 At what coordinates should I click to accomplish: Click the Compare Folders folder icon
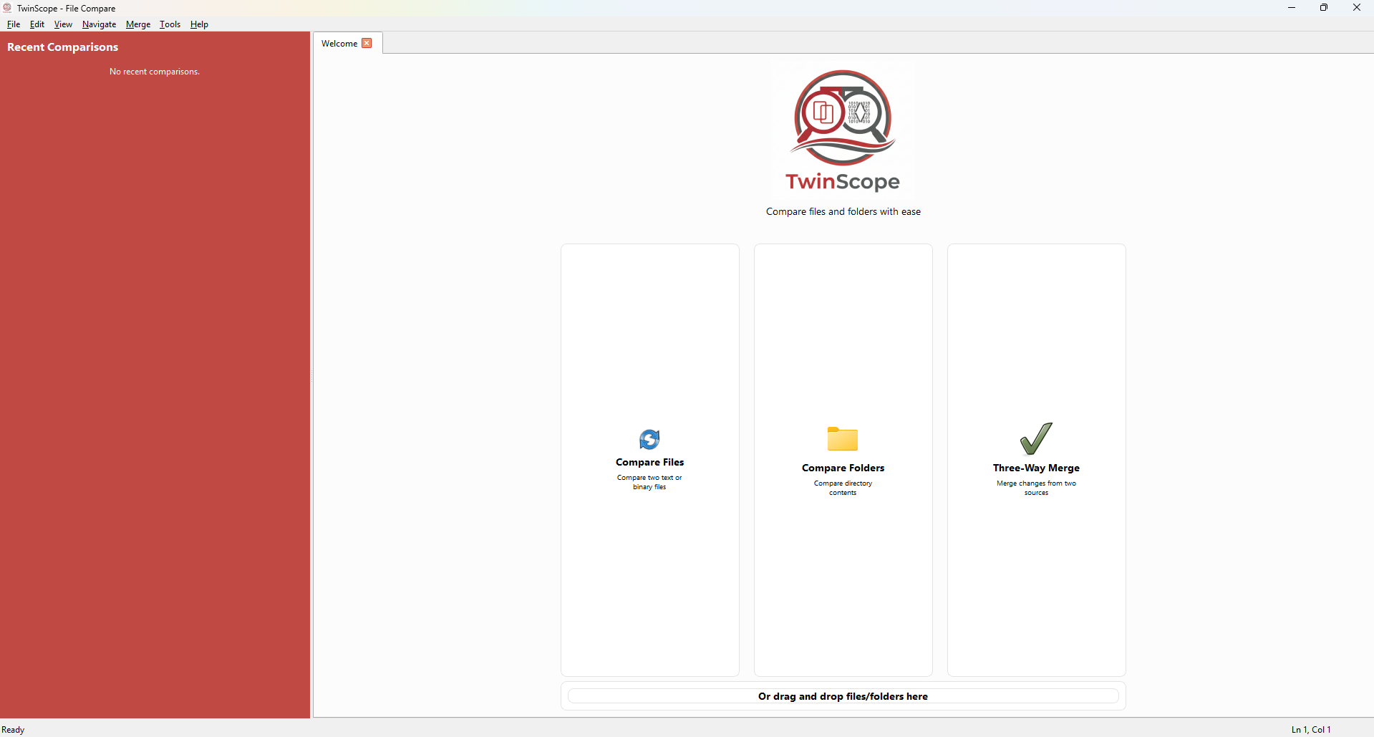click(843, 439)
